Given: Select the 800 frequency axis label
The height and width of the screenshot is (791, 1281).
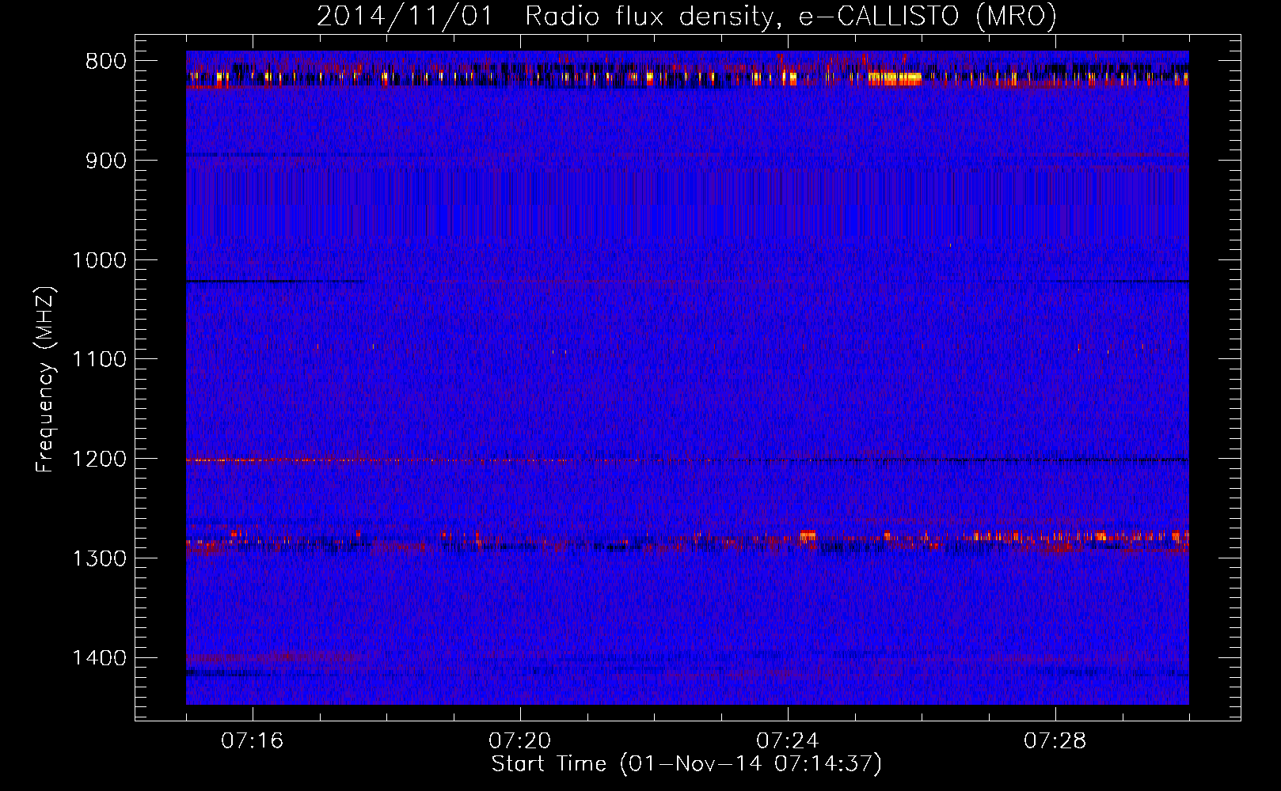Looking at the screenshot, I should (105, 62).
